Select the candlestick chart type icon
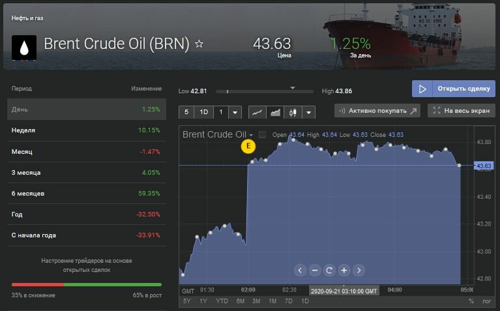The height and width of the screenshot is (311, 500). pos(293,112)
